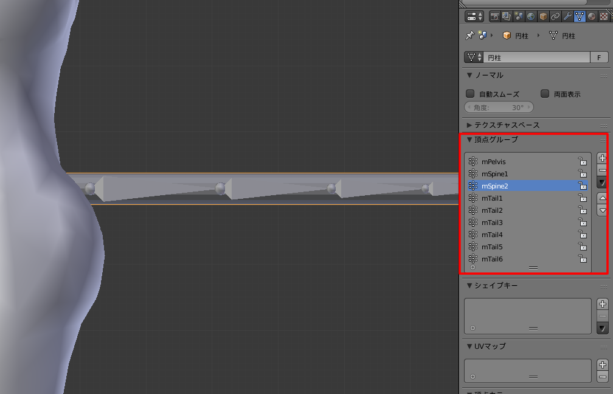Viewport: 613px width, 394px height.
Task: Open the Object properties tab (orange cube)
Action: tap(543, 16)
